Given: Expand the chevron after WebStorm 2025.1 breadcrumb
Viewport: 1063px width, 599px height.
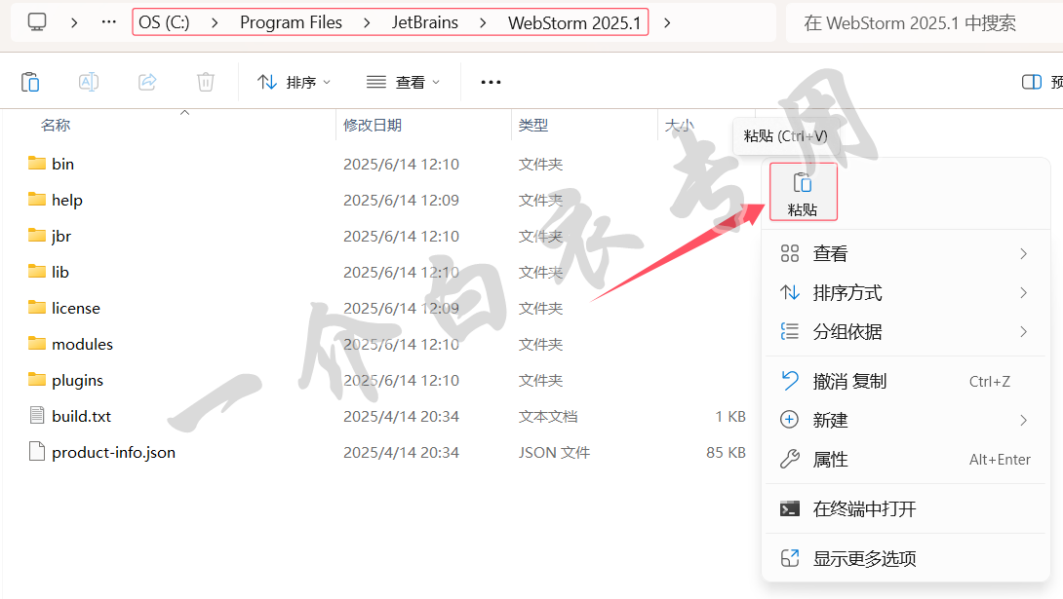Looking at the screenshot, I should pyautogui.click(x=667, y=22).
